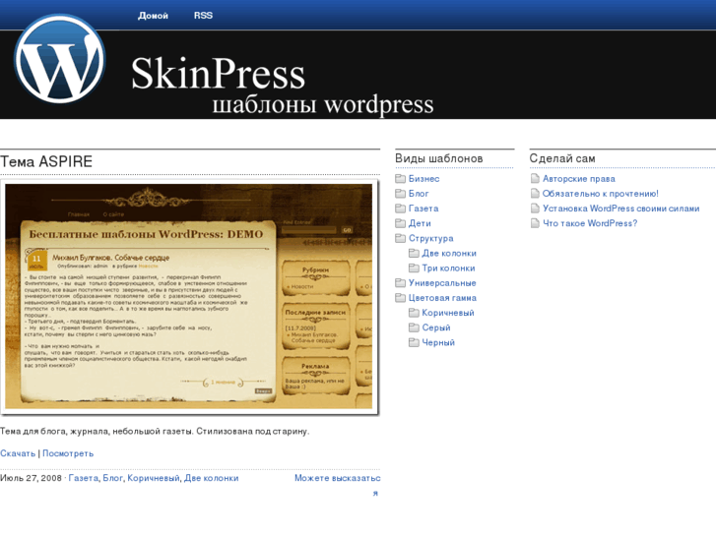Select the Три колонки subcategory
This screenshot has width=716, height=536.
[448, 268]
